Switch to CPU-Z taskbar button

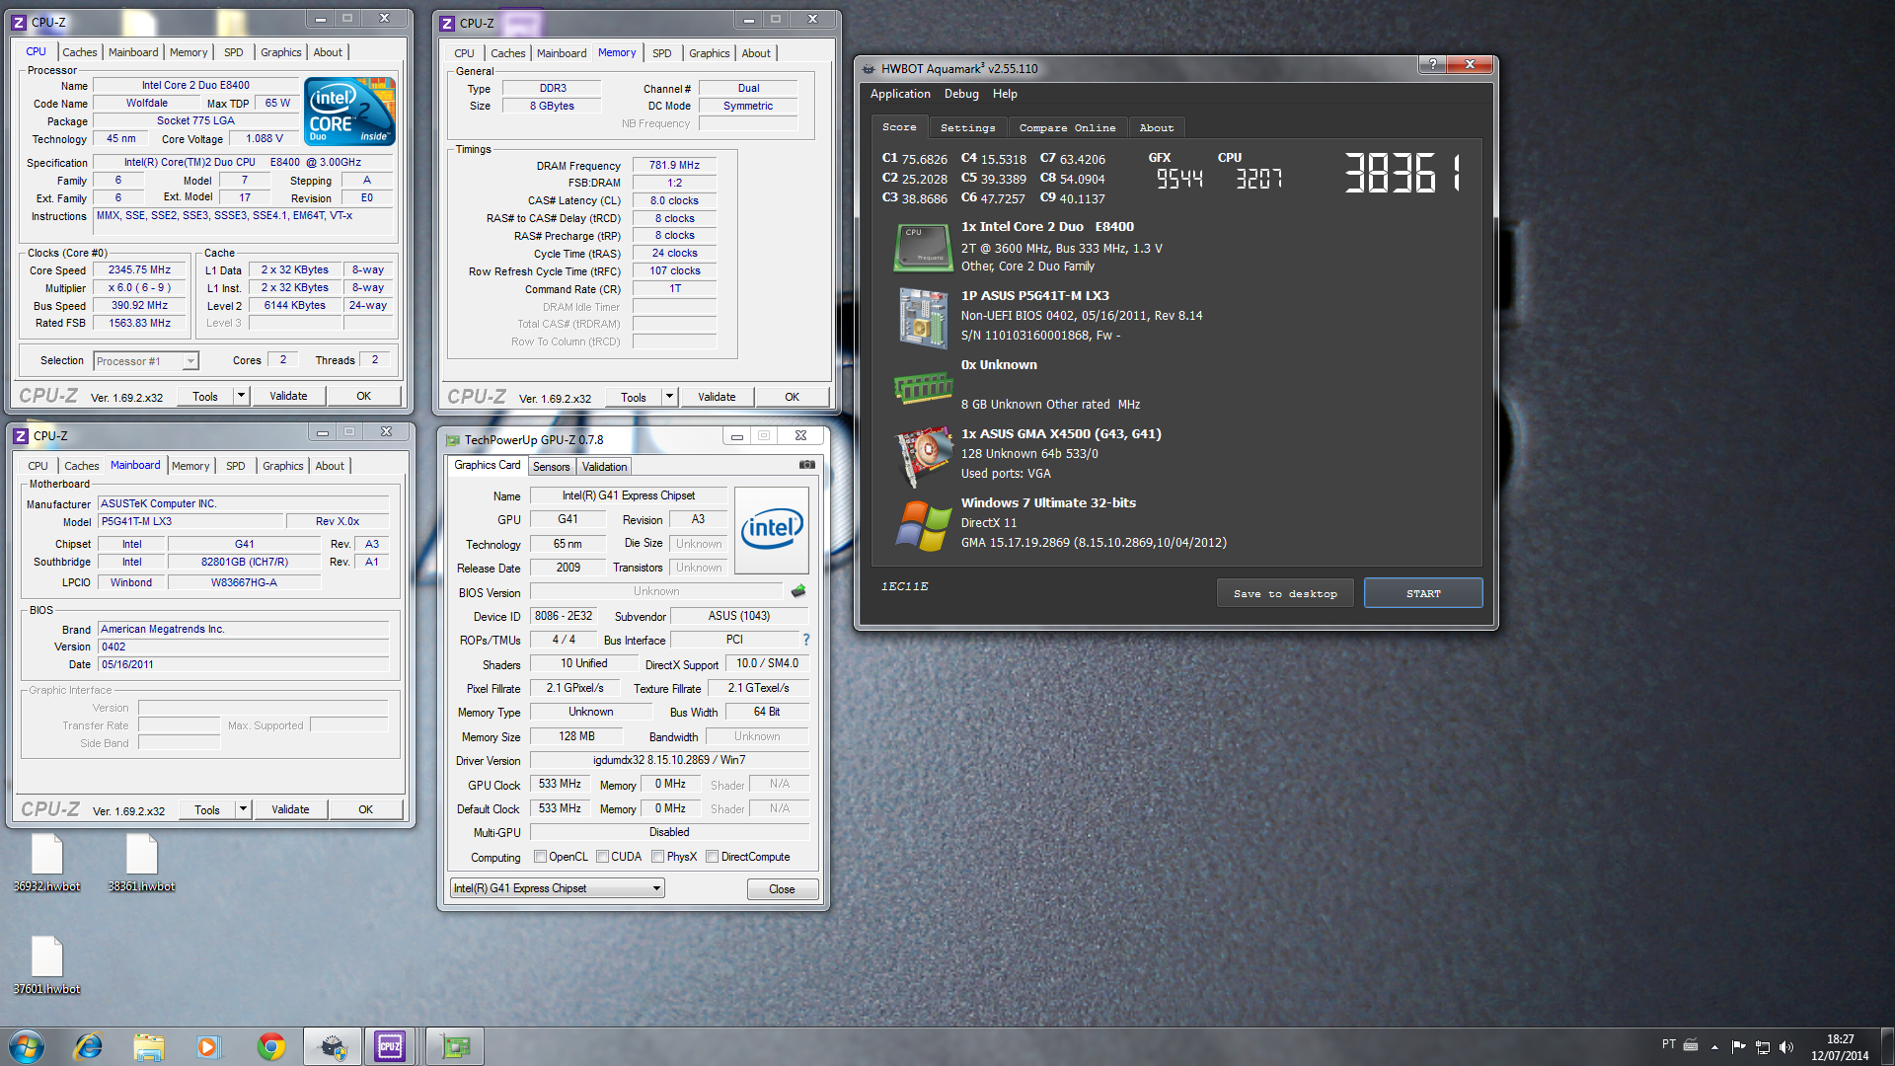point(390,1046)
